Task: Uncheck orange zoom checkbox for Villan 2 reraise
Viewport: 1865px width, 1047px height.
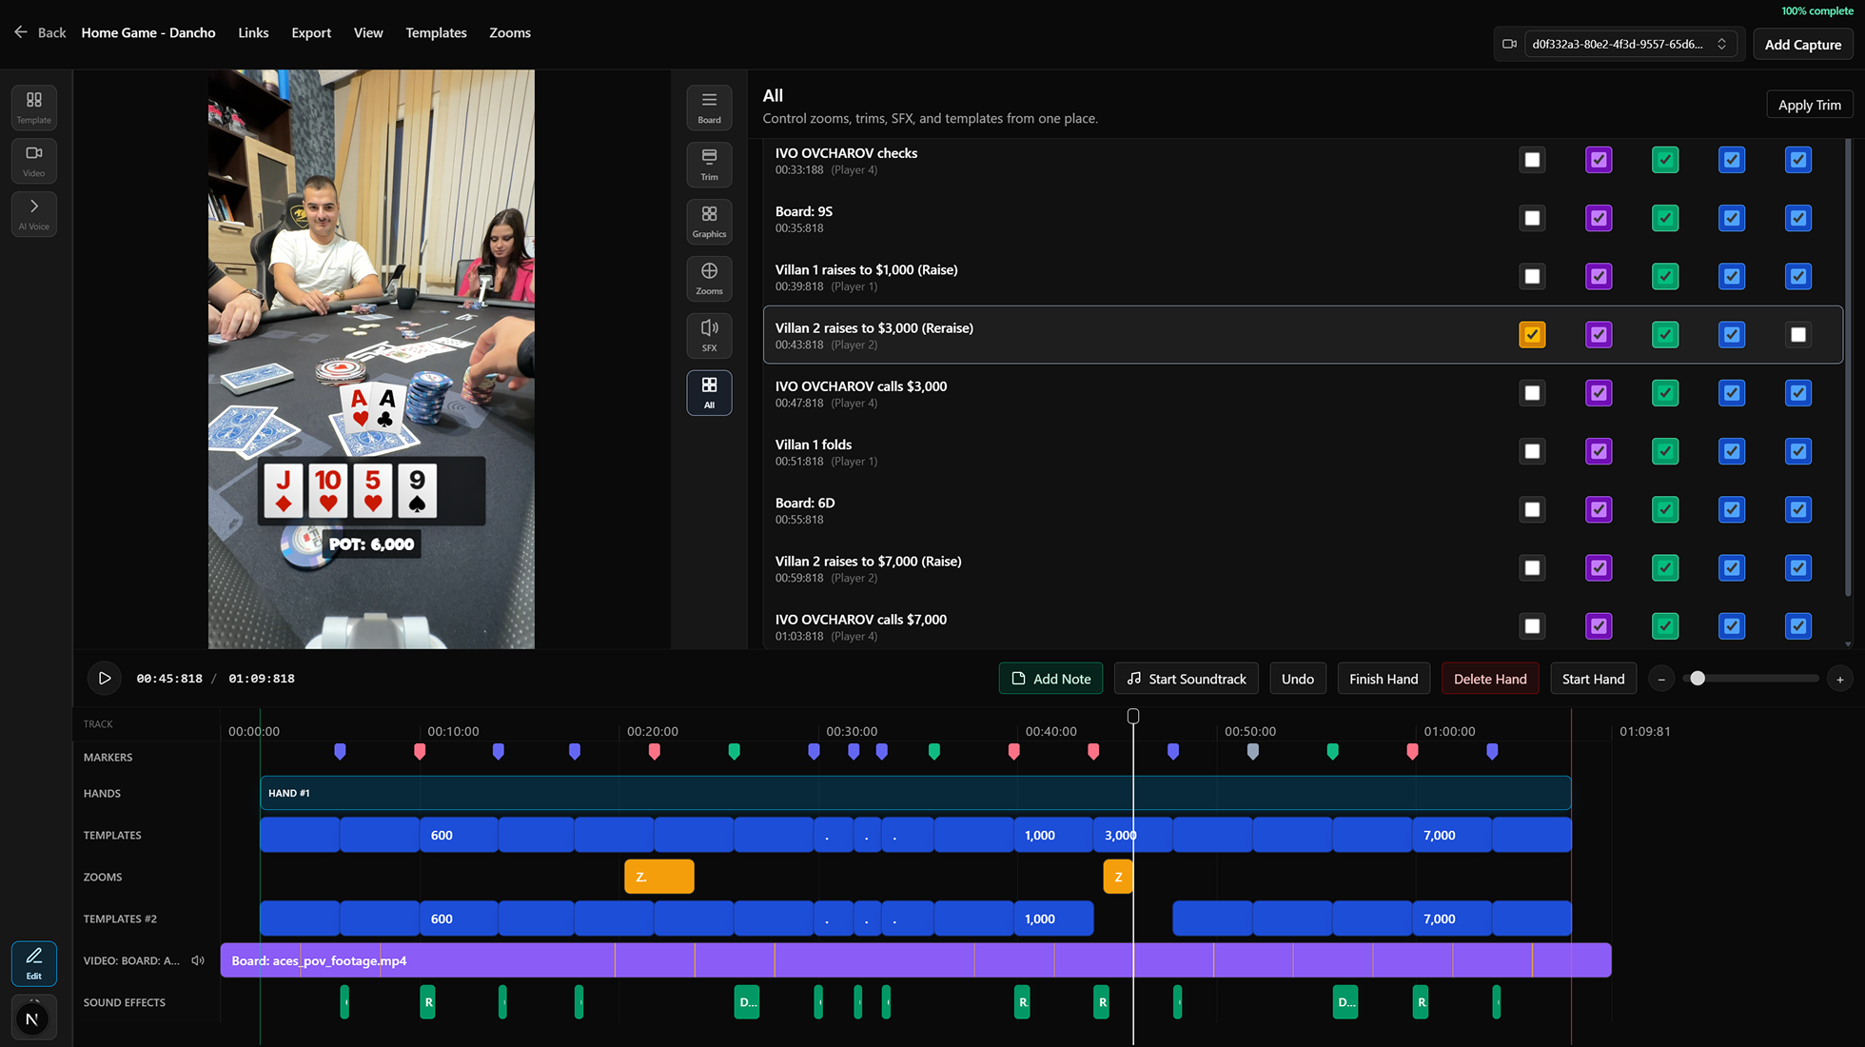Action: [1532, 335]
